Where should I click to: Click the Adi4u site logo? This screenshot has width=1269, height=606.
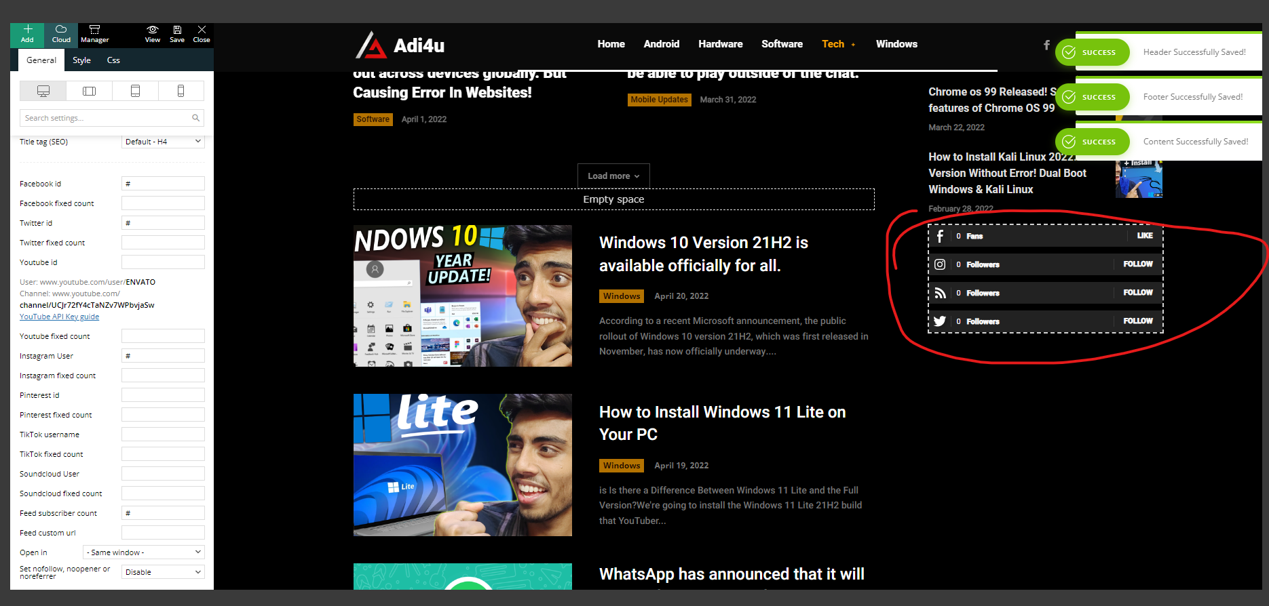[400, 45]
